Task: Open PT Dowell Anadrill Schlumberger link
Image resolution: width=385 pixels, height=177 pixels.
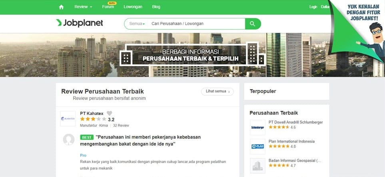Action: click(x=295, y=122)
